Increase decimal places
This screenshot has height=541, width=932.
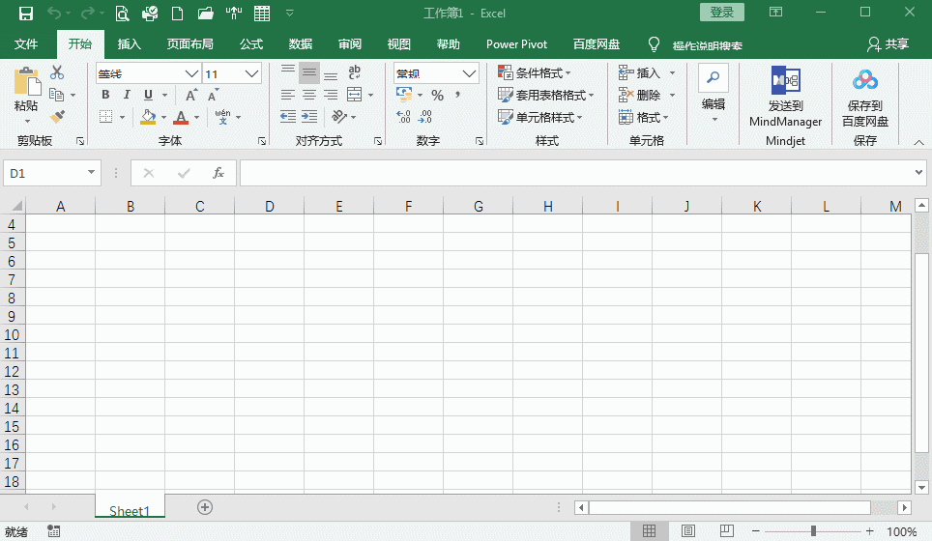tap(403, 116)
